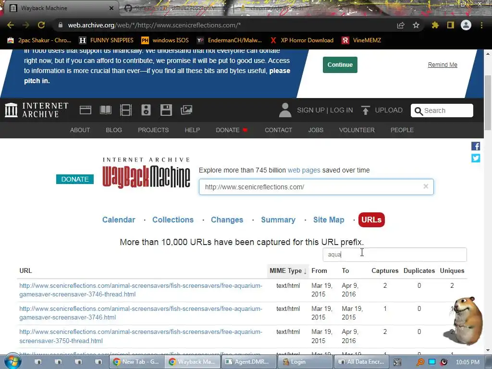Switch to the Collections view
The width and height of the screenshot is (492, 369).
click(x=173, y=220)
